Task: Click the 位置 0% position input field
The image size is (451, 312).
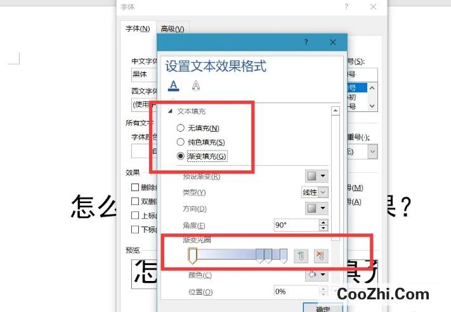Action: 297,291
